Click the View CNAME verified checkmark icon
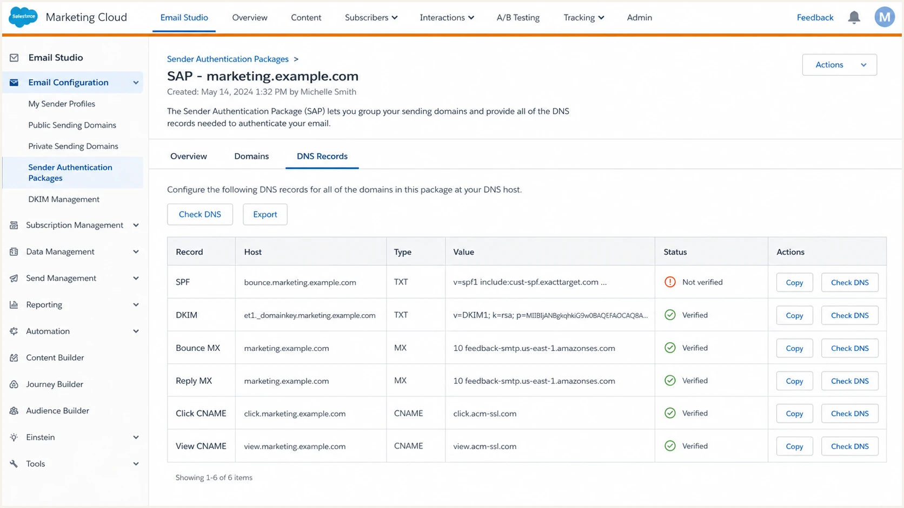The image size is (904, 508). [670, 446]
